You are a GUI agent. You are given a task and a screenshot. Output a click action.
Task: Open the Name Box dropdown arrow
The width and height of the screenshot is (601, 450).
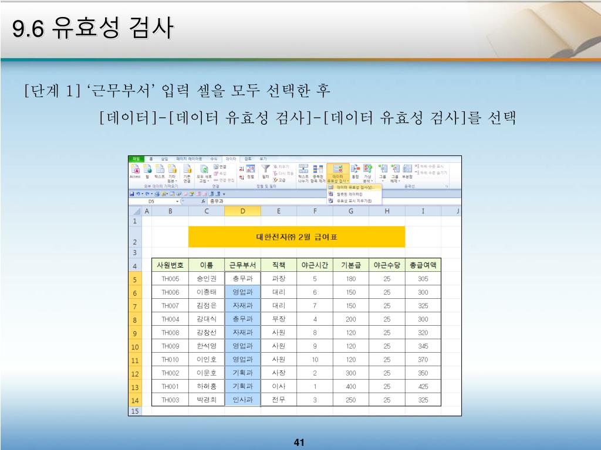tap(177, 202)
